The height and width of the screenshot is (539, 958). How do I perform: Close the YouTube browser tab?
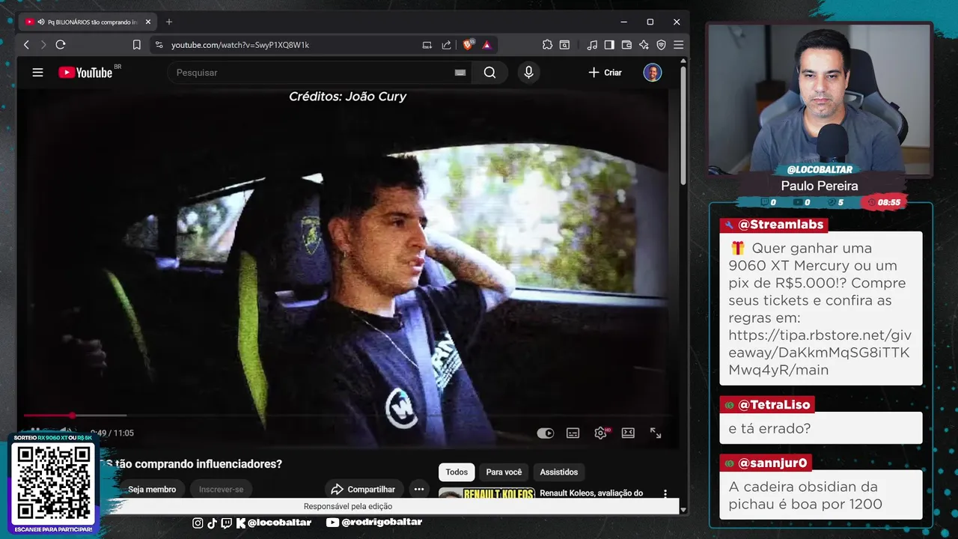[148, 22]
